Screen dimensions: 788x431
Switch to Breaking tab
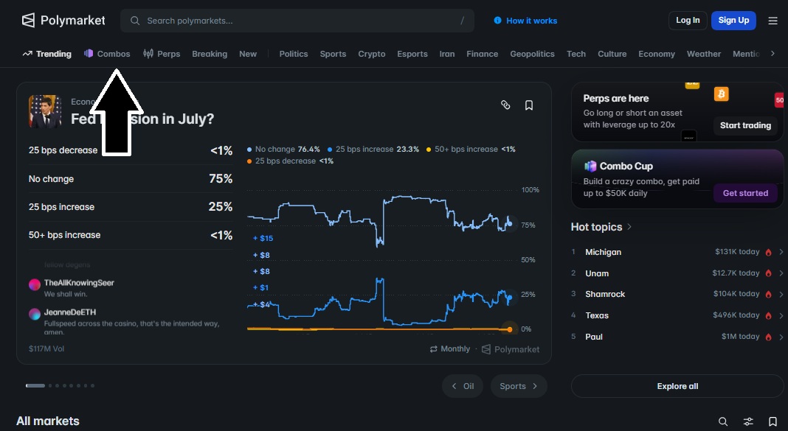pyautogui.click(x=210, y=54)
